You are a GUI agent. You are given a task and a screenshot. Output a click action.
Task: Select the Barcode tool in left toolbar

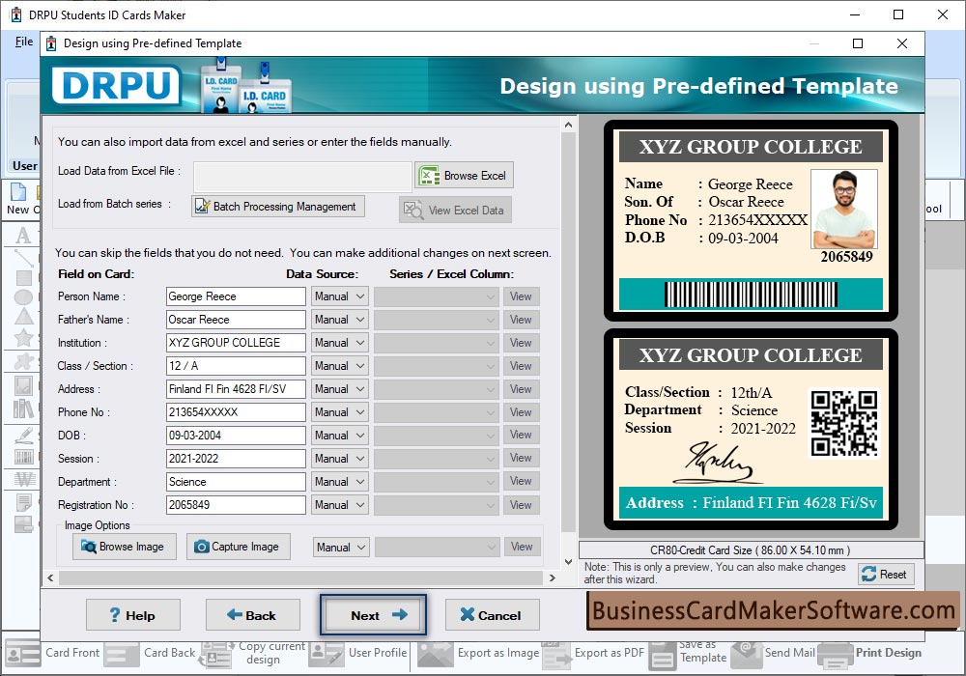pos(23,457)
